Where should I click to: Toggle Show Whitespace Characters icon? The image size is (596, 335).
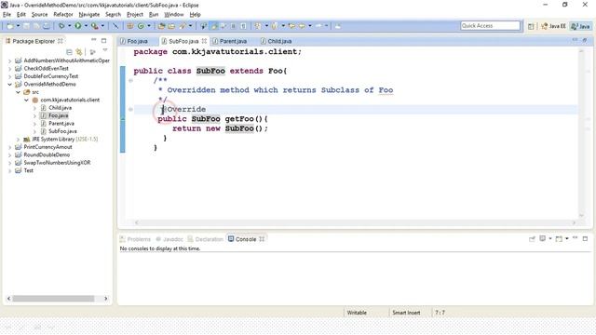[243, 26]
